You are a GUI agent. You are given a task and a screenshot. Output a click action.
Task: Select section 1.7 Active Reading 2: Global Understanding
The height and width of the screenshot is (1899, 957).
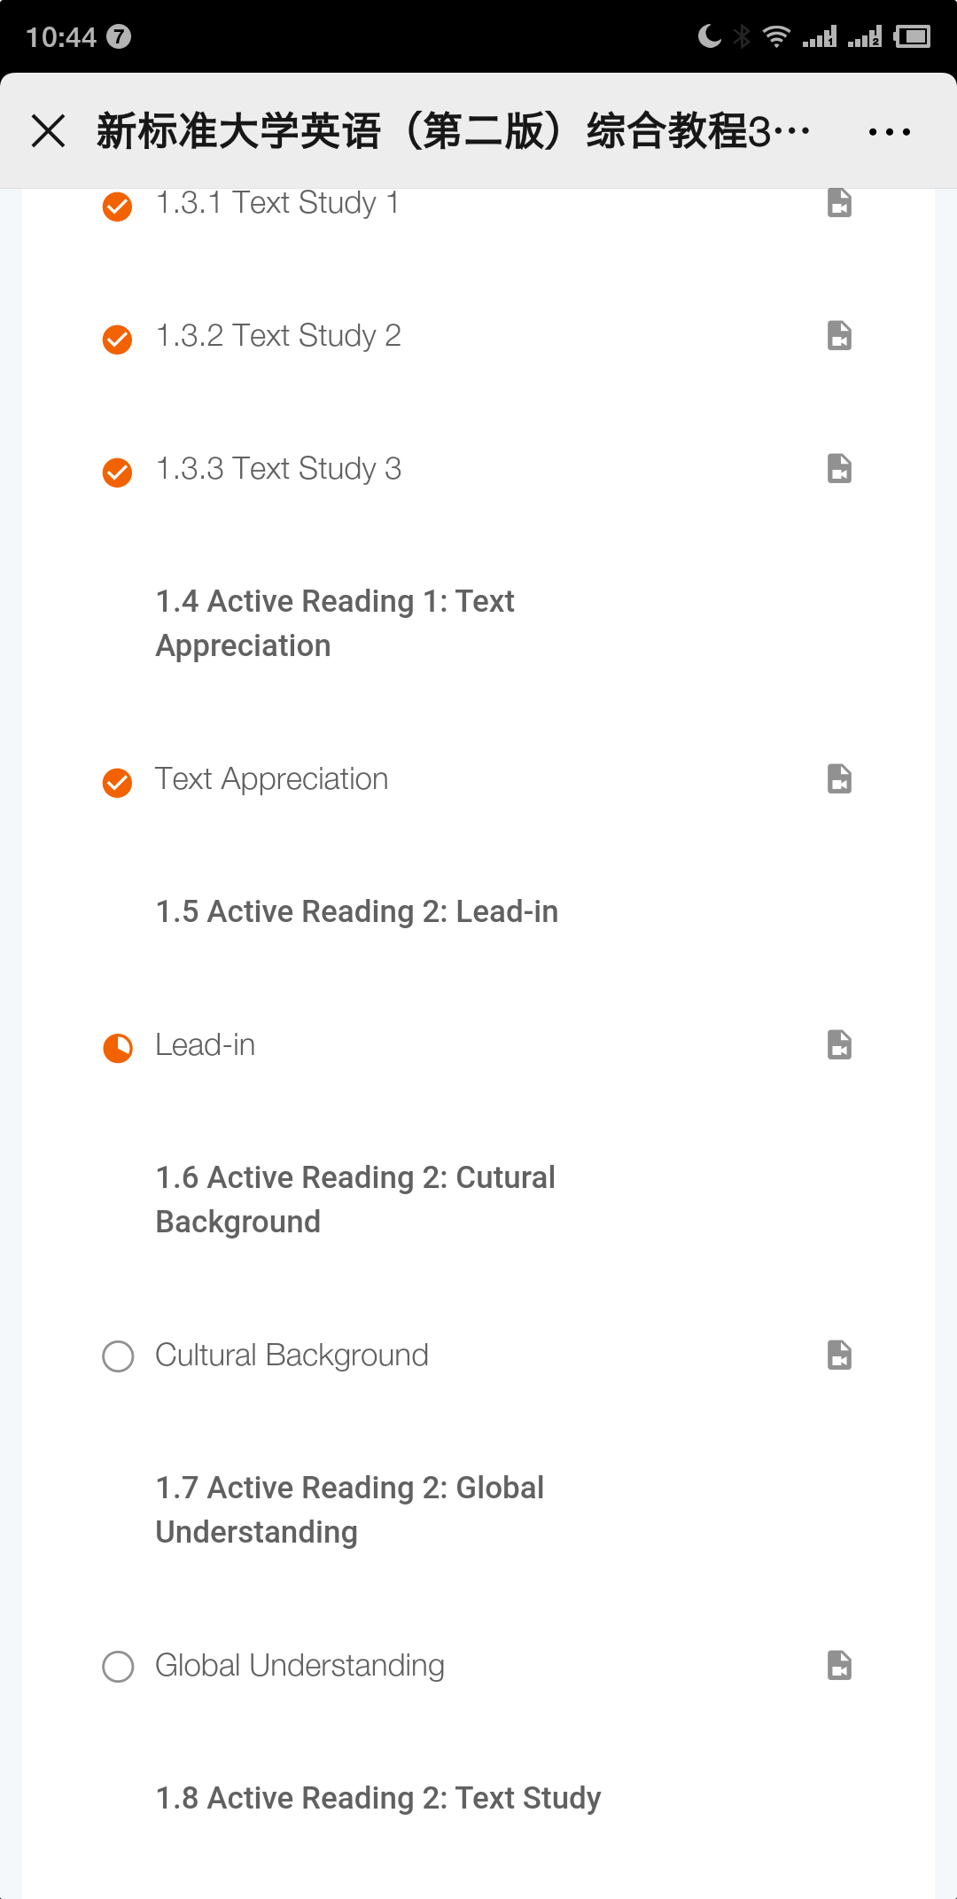click(x=350, y=1510)
